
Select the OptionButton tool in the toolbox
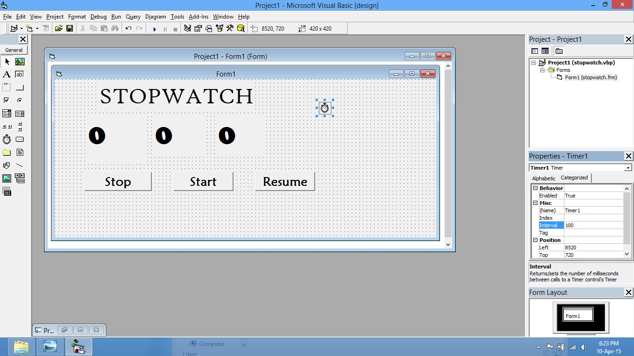pos(19,100)
